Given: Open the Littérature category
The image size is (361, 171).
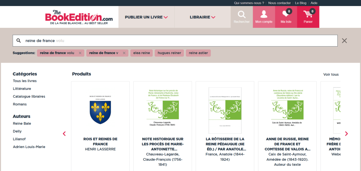Looking at the screenshot, I should 22,89.
